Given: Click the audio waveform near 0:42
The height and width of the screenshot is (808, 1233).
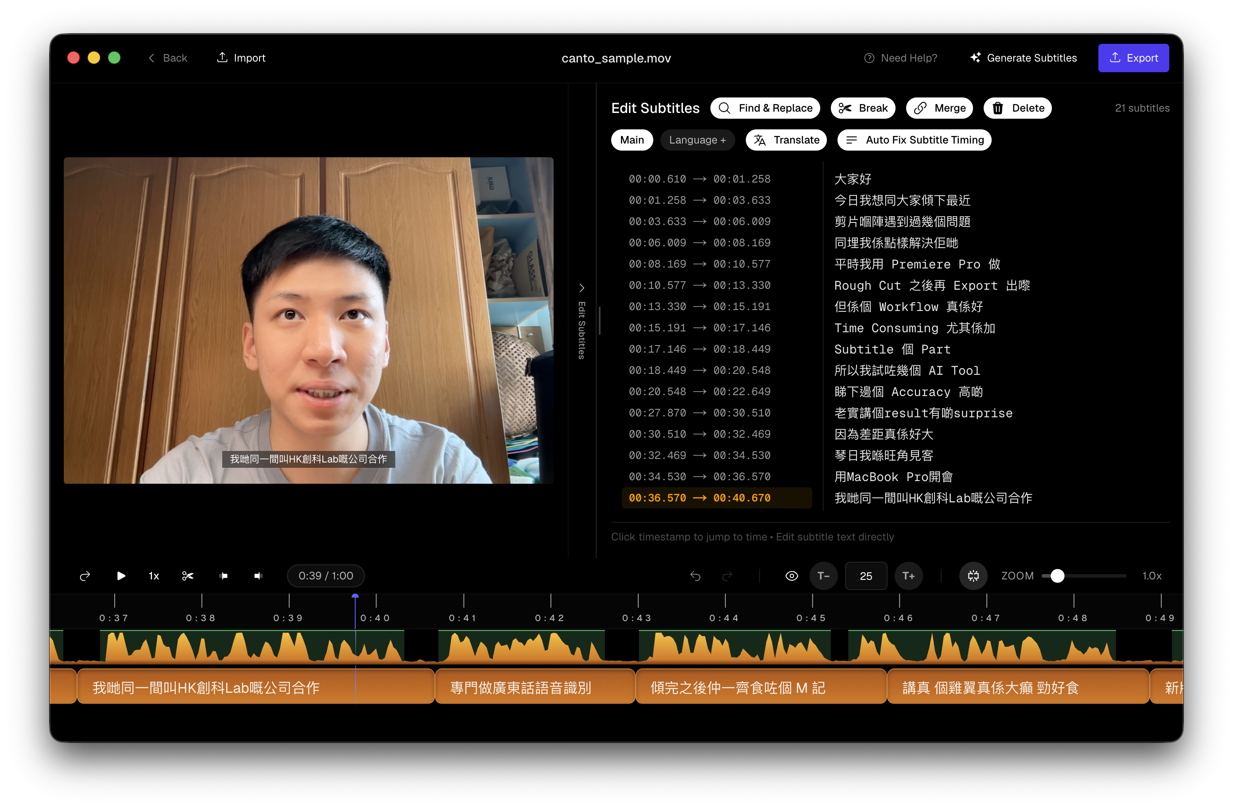Looking at the screenshot, I should click(550, 647).
